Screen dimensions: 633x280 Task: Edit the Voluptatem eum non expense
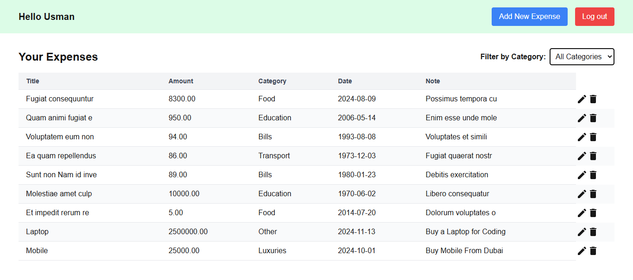point(582,137)
